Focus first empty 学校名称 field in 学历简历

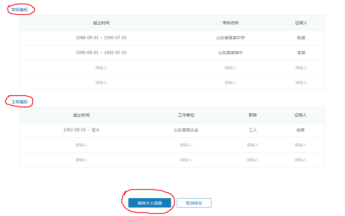[x=230, y=68]
